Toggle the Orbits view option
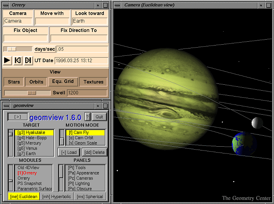Viewport: 274px width, 204px height. click(x=36, y=82)
